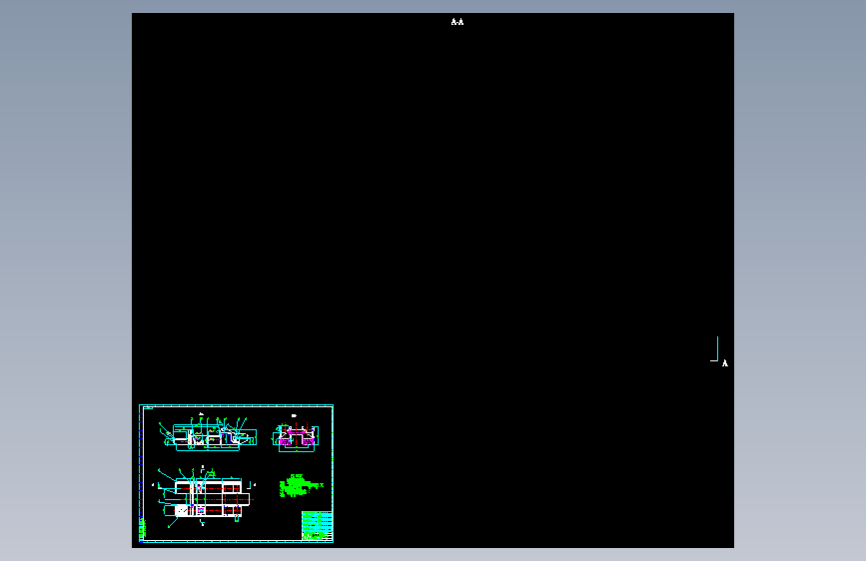Image resolution: width=866 pixels, height=561 pixels.
Task: Click the green technical notes text block
Action: tap(301, 485)
